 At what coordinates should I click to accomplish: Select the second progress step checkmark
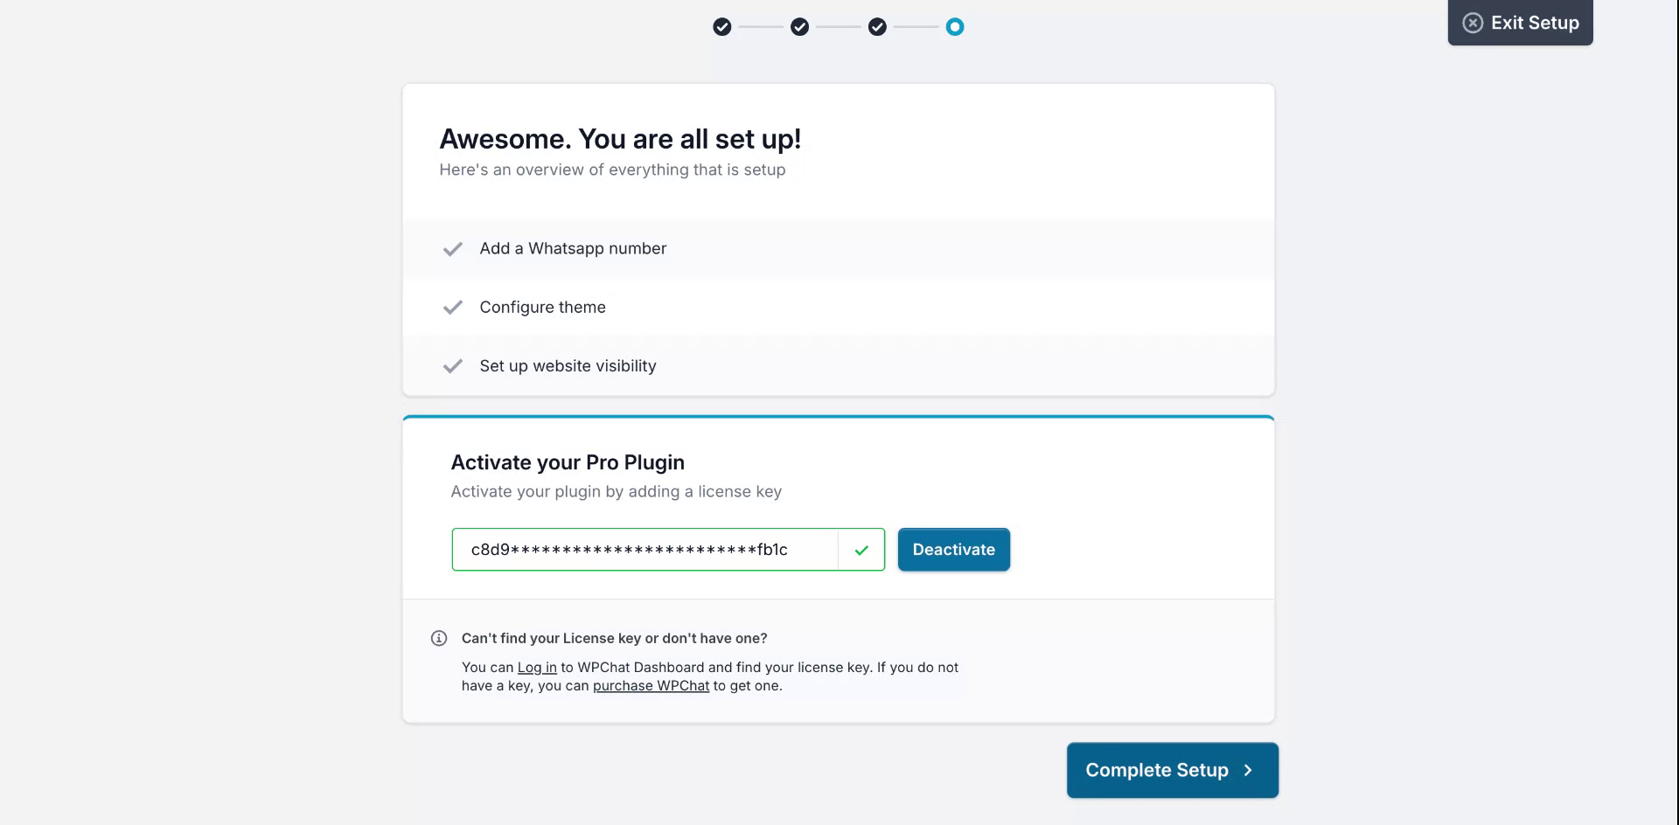point(798,26)
